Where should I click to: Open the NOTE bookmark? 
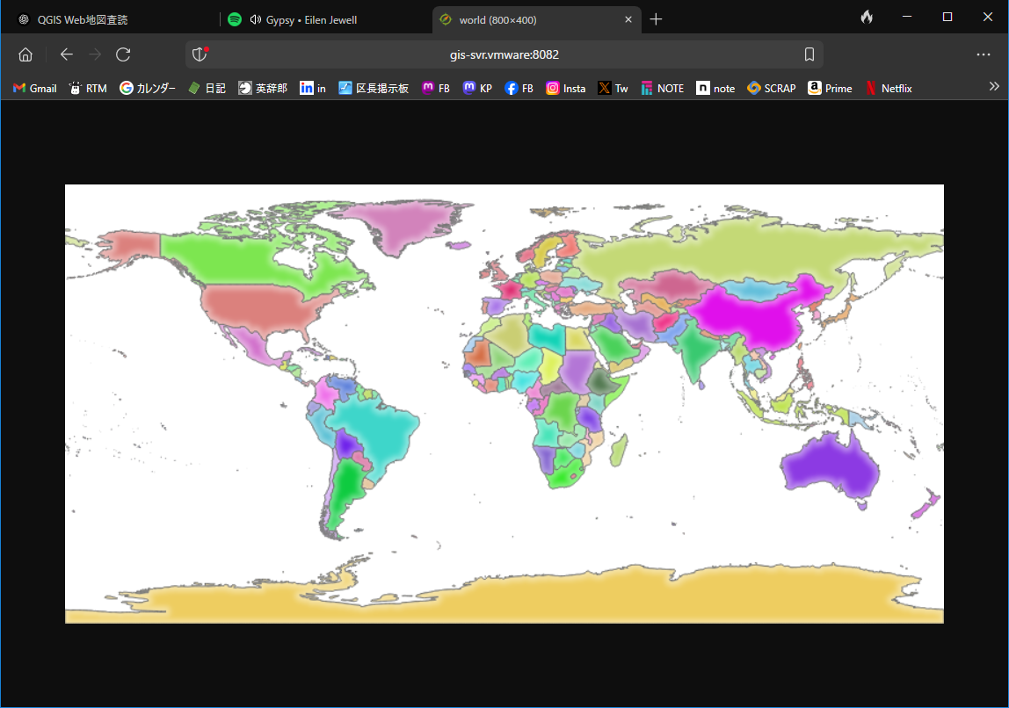click(x=662, y=88)
